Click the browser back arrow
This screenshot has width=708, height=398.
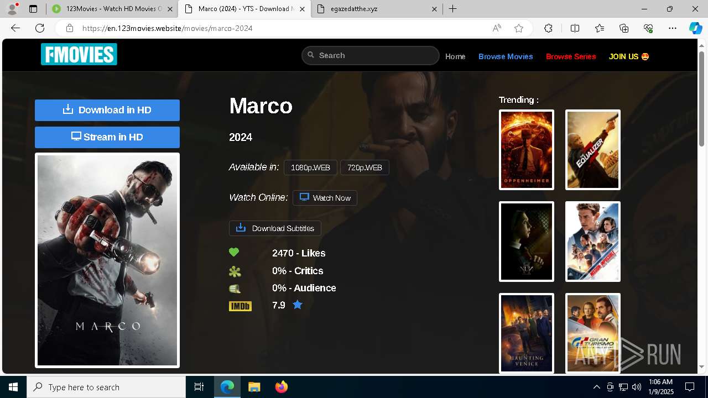pos(15,28)
